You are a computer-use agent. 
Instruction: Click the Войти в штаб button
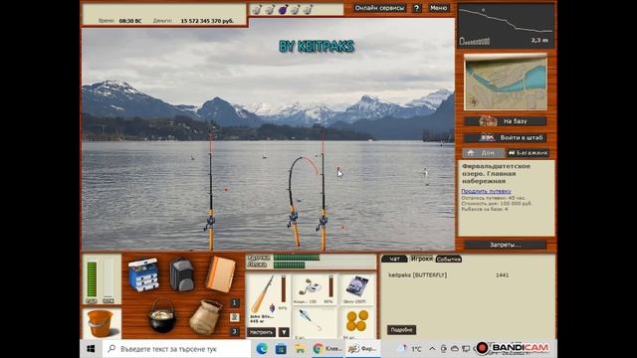pos(506,137)
